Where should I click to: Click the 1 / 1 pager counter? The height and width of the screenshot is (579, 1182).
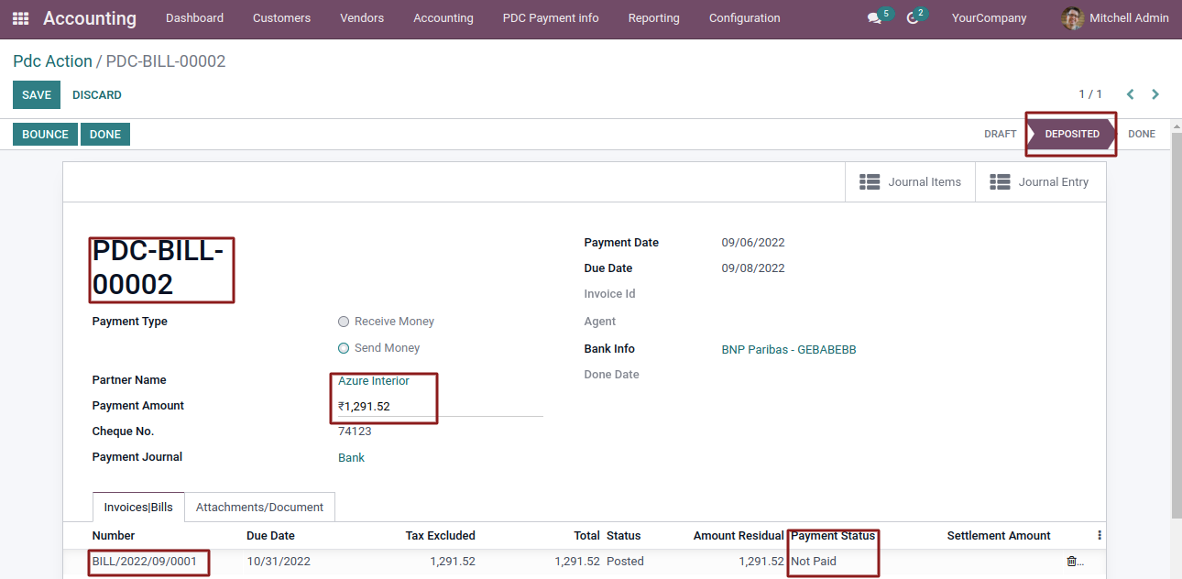pyautogui.click(x=1090, y=94)
